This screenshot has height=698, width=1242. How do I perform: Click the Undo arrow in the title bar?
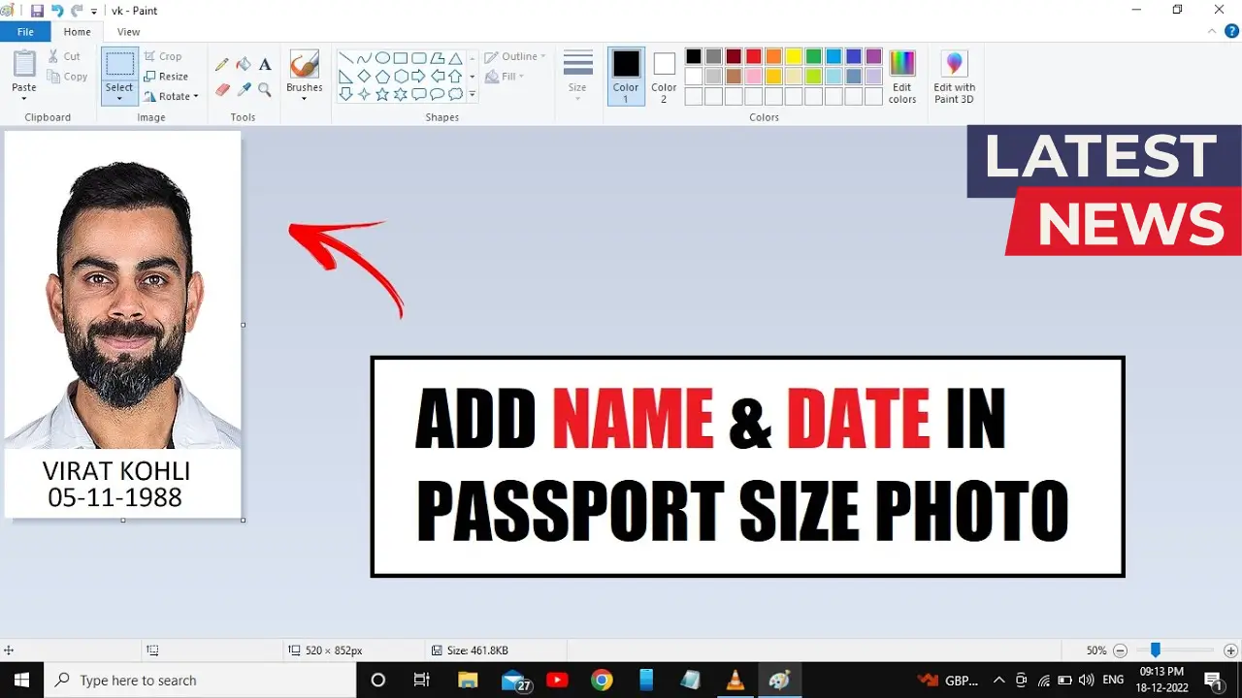pyautogui.click(x=56, y=11)
